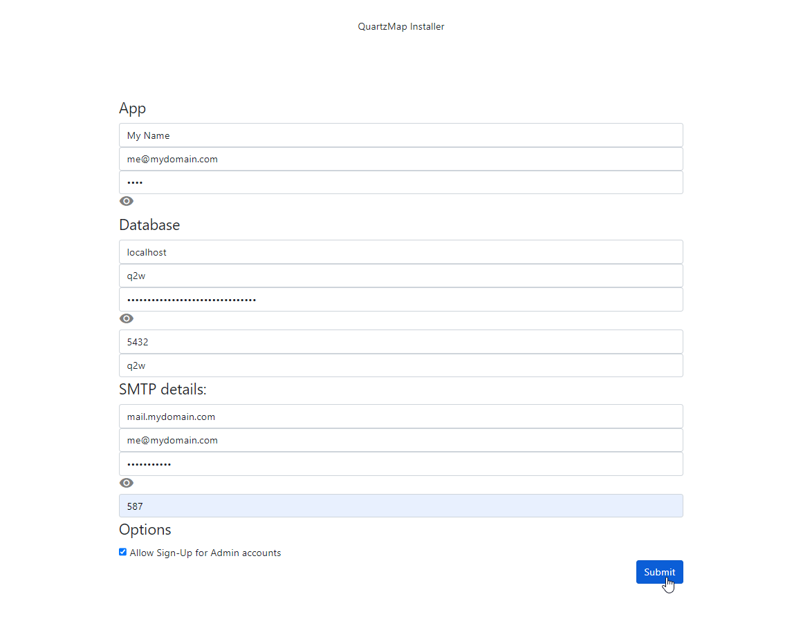Select the App password field
Screen dimensions: 794x630
coord(400,182)
